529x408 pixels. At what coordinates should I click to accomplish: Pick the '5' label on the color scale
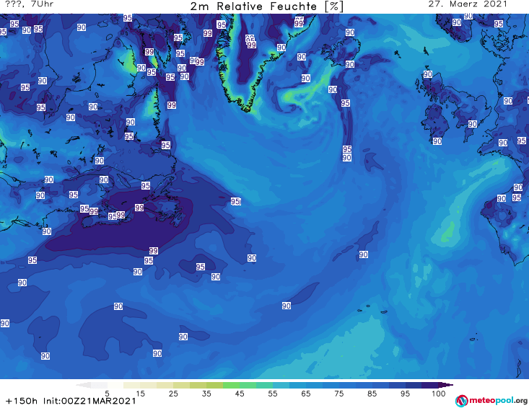coord(108,394)
